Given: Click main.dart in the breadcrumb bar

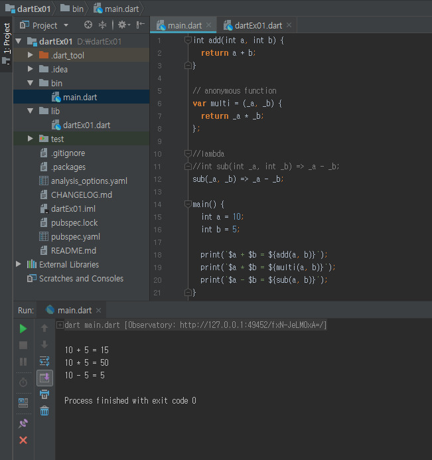Looking at the screenshot, I should pyautogui.click(x=116, y=9).
